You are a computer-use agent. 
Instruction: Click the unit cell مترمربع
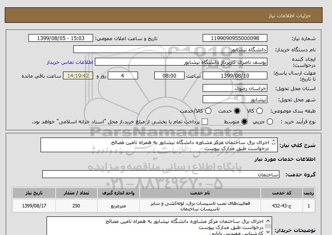pos(119,206)
